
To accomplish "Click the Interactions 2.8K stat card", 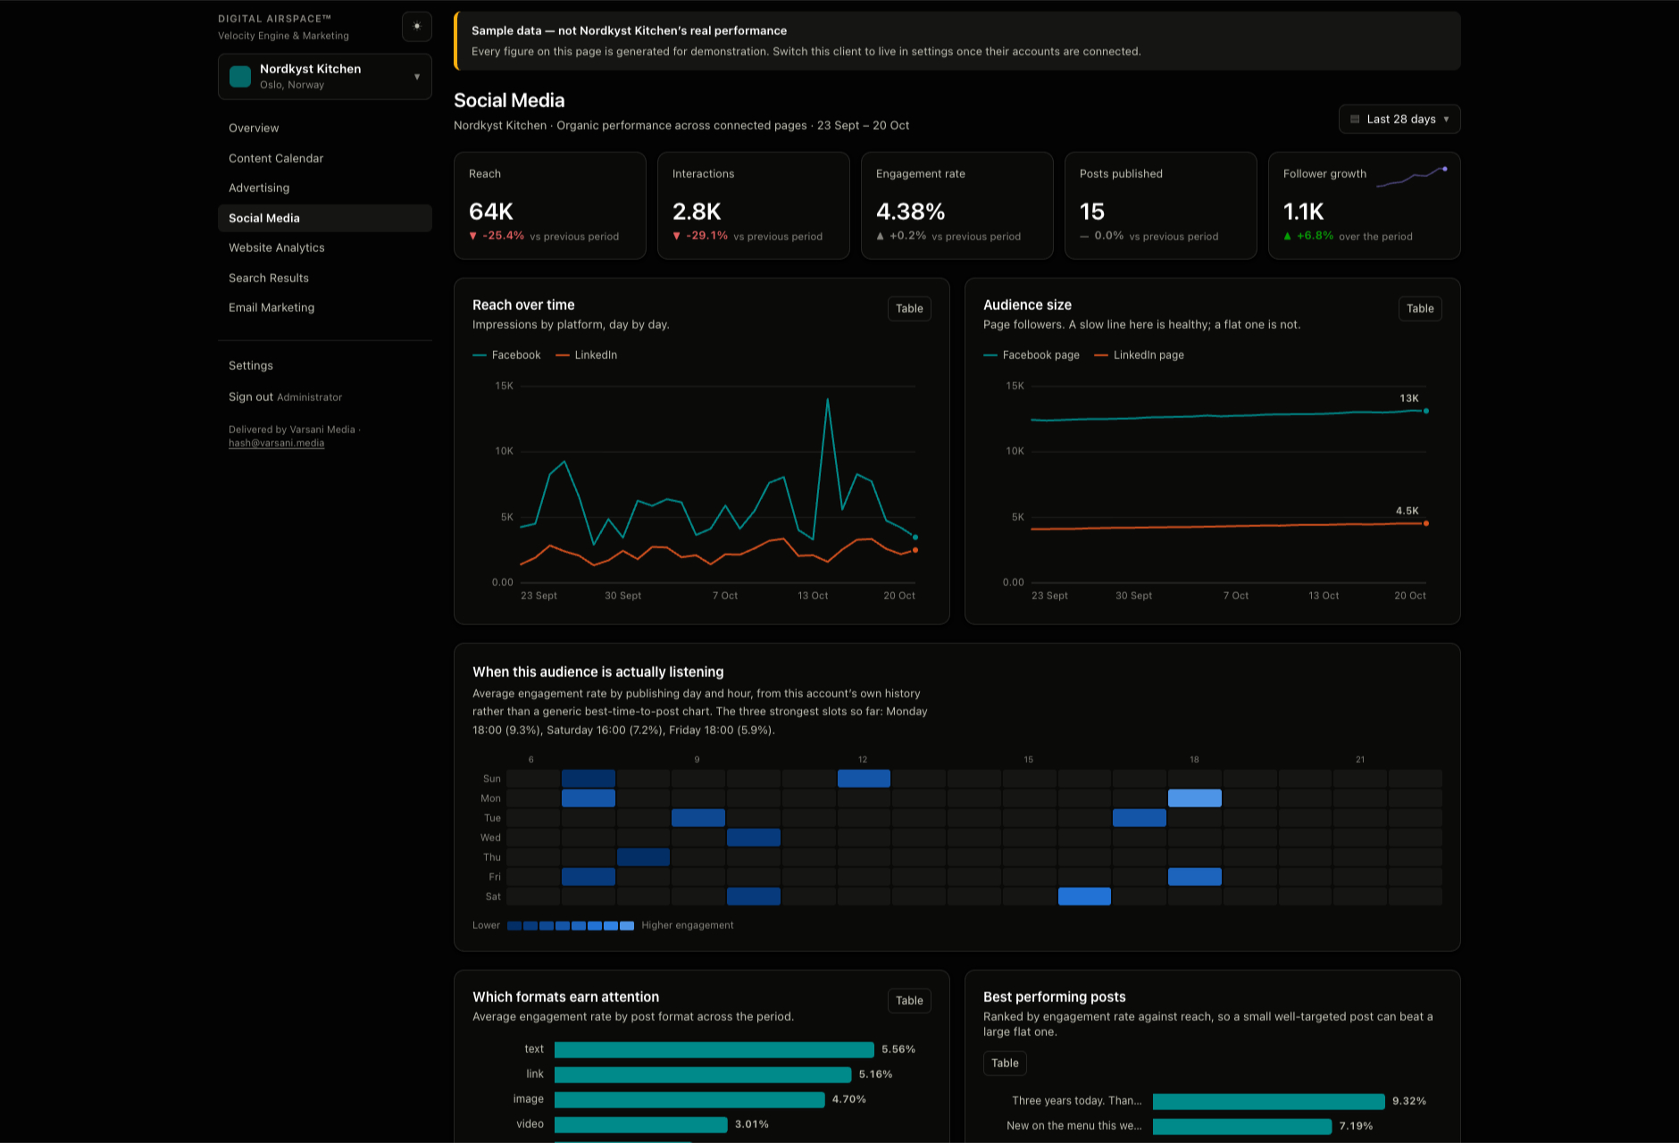I will [754, 205].
